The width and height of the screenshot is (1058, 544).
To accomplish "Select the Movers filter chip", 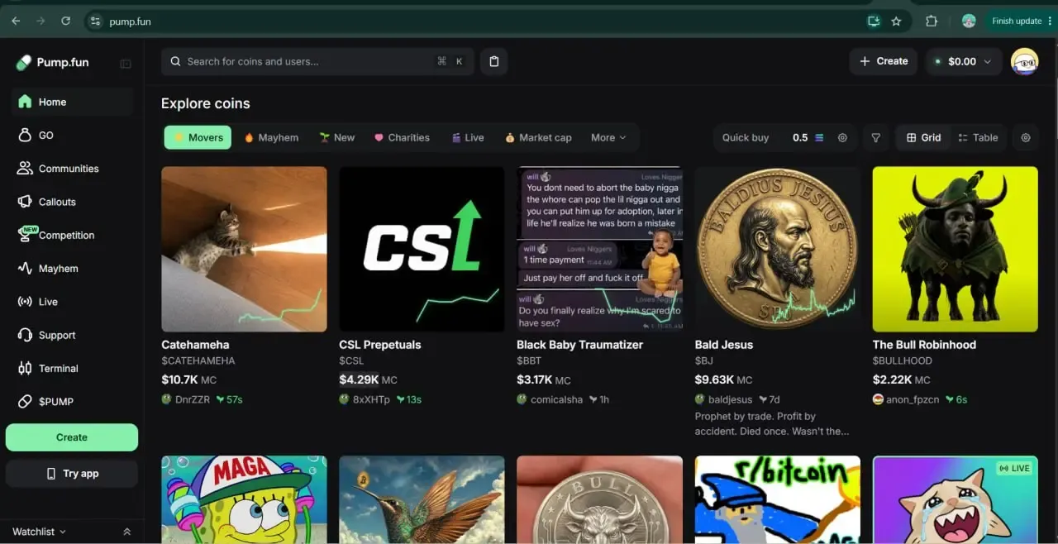I will [x=198, y=137].
